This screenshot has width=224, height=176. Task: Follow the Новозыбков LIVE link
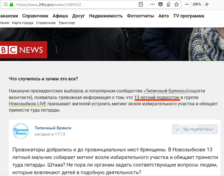point(27,104)
